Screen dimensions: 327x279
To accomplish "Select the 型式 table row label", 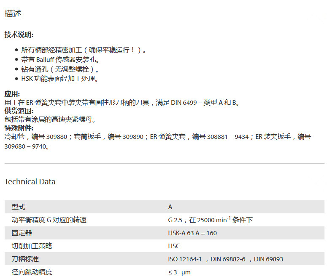I will pos(18,207).
